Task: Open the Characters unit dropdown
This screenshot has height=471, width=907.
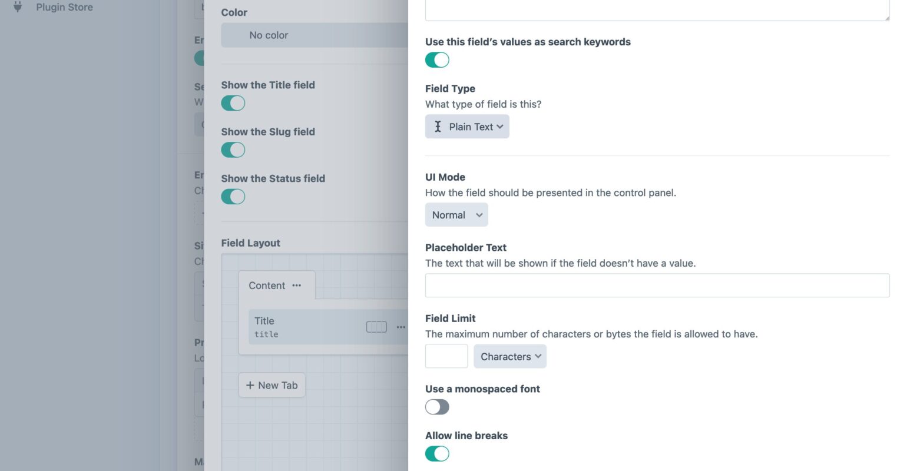Action: pyautogui.click(x=510, y=356)
